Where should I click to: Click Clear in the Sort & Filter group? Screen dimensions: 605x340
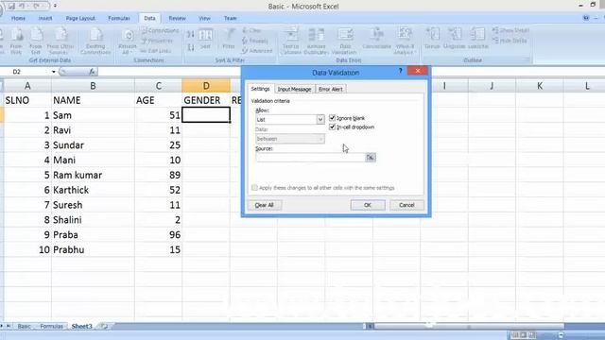point(252,30)
